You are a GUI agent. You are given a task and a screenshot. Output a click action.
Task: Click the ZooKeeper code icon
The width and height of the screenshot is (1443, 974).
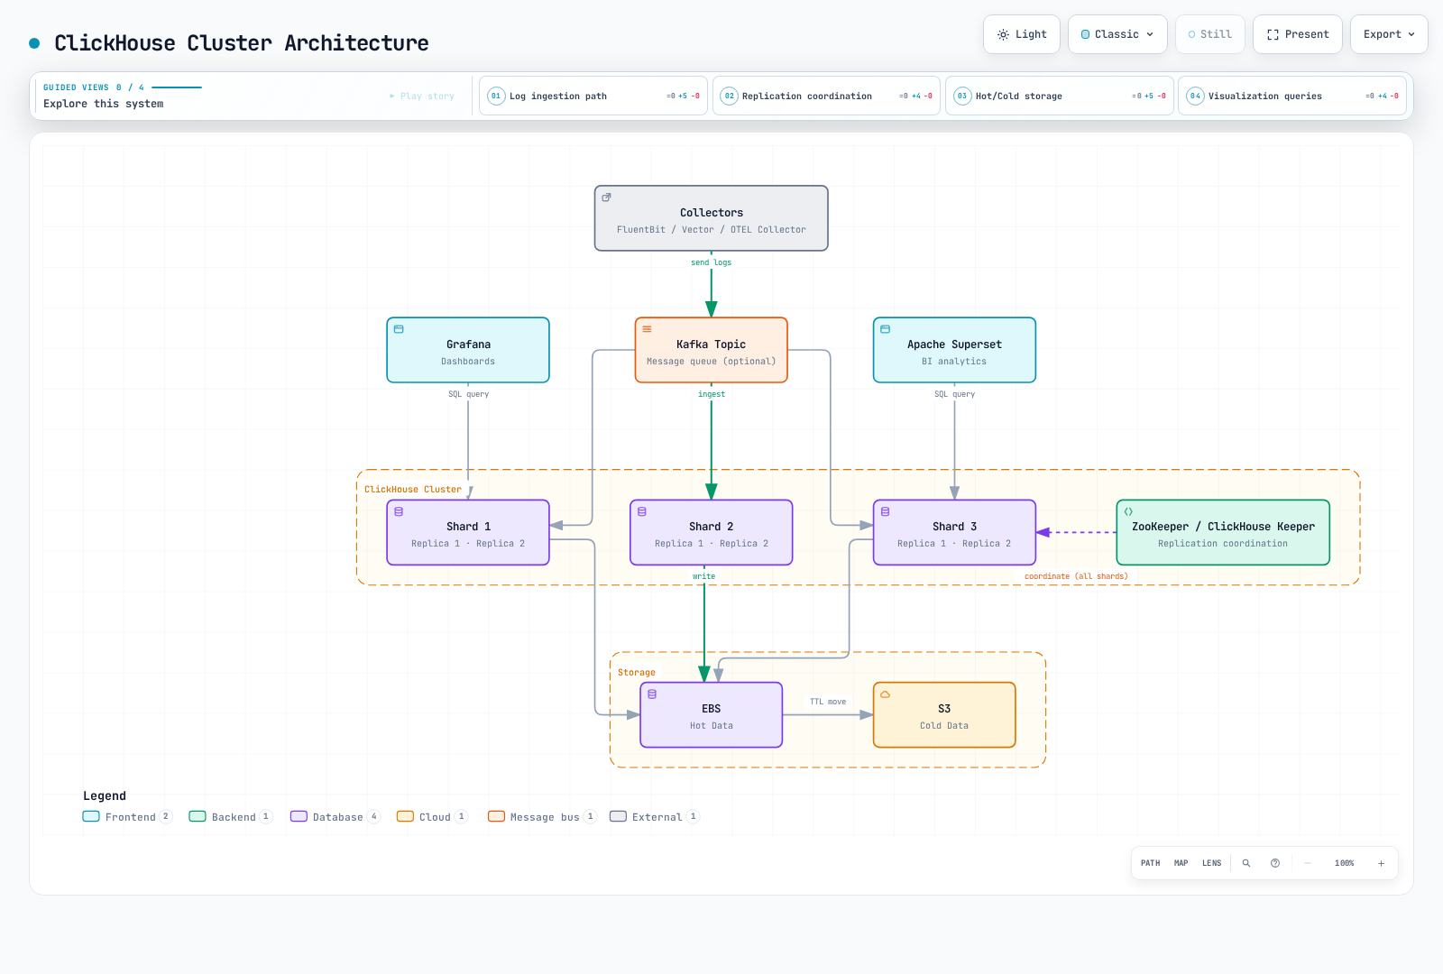(x=1128, y=511)
